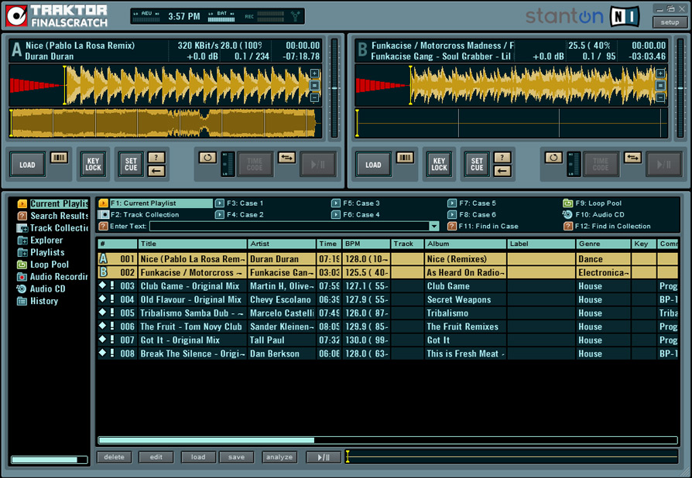Screen dimensions: 692x478
Task: Toggle KEY LOCK on Deck A
Action: tap(93, 164)
